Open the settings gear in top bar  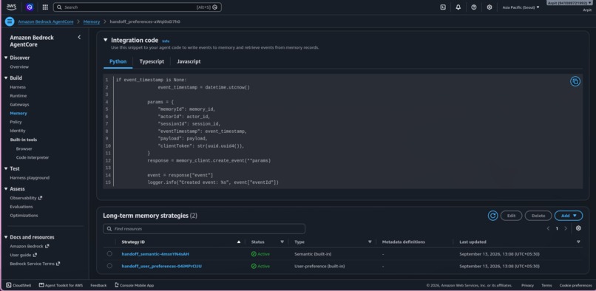490,7
